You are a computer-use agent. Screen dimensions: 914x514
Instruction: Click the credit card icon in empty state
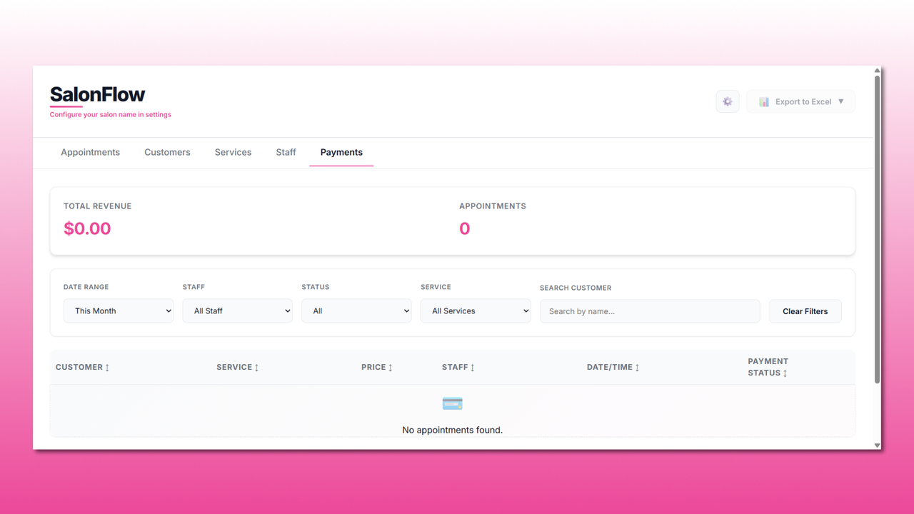click(452, 403)
